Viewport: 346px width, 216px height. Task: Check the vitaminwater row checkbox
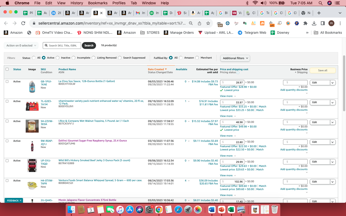[x=7, y=101]
